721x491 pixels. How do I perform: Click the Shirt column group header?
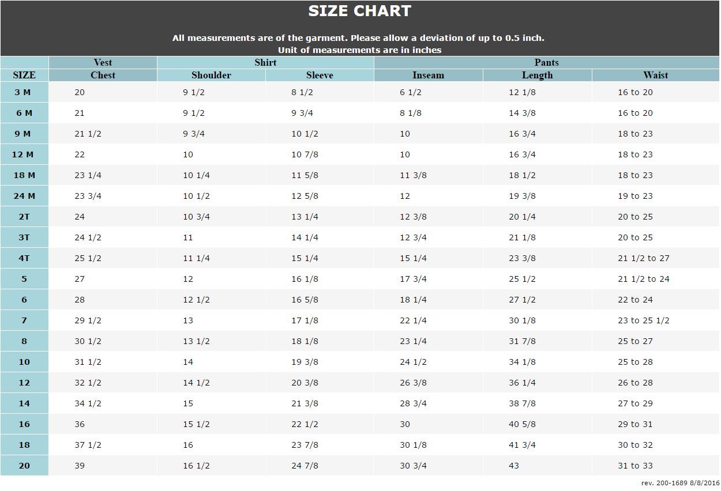click(x=265, y=62)
